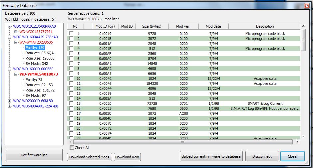Sort by Mod date column header
Screen dimensions: 313x168
[x=213, y=26]
